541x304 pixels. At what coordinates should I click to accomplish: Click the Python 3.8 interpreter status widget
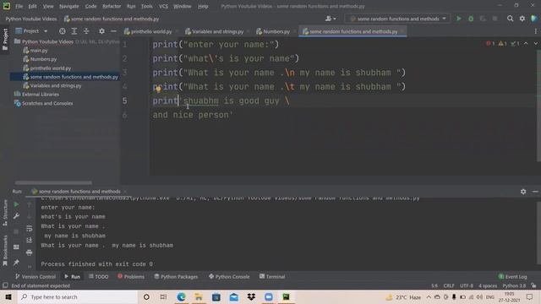pyautogui.click(x=514, y=285)
